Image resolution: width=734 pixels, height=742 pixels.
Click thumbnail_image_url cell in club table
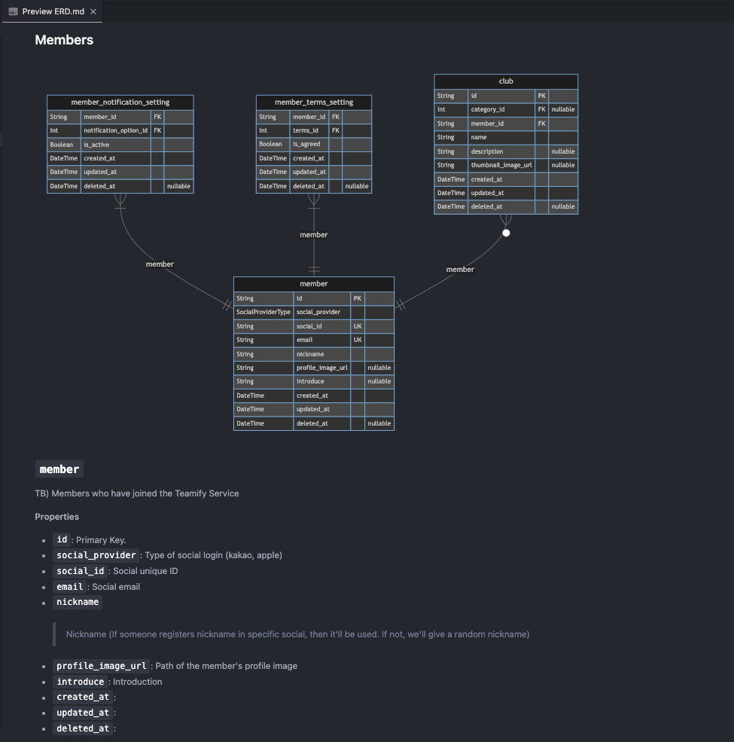click(501, 165)
